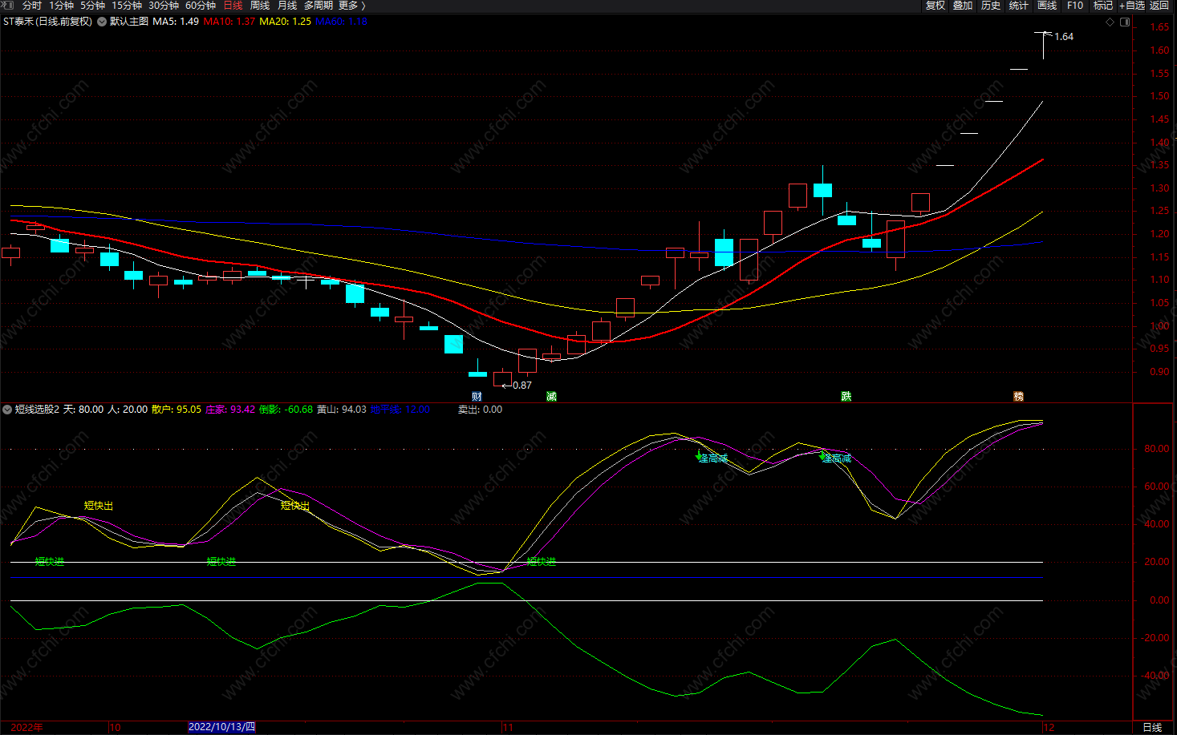Click the 跌 event marker icon

(x=846, y=397)
